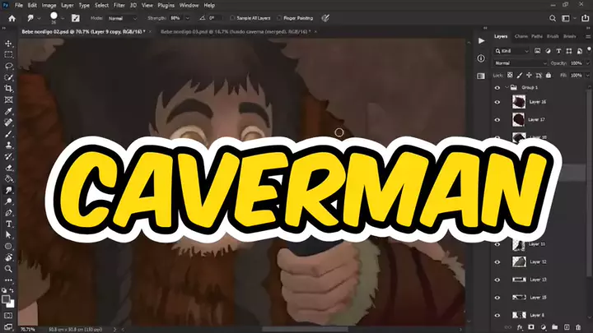The width and height of the screenshot is (593, 333).
Task: Select the Crop tool
Action: [x=8, y=88]
